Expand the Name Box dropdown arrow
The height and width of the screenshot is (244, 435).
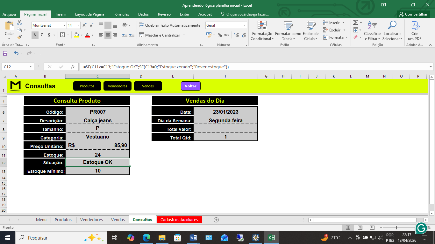pyautogui.click(x=31, y=67)
